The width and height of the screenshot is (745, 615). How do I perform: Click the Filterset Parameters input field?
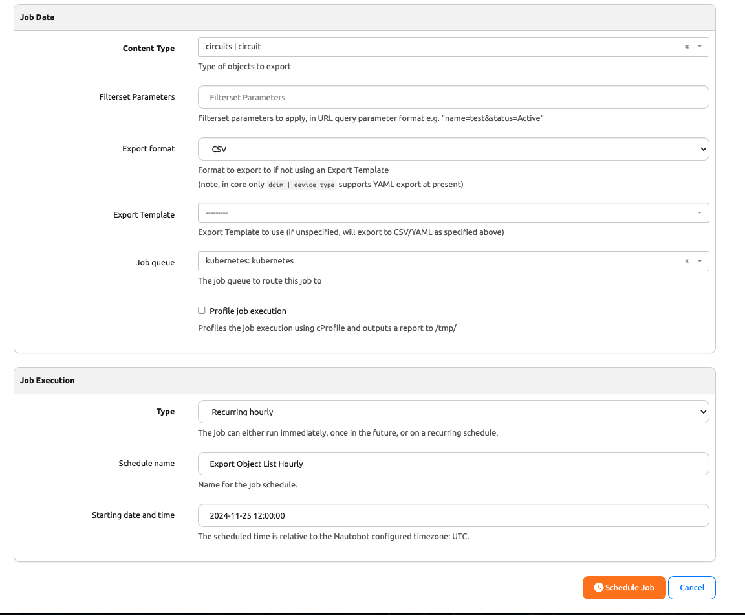(453, 97)
